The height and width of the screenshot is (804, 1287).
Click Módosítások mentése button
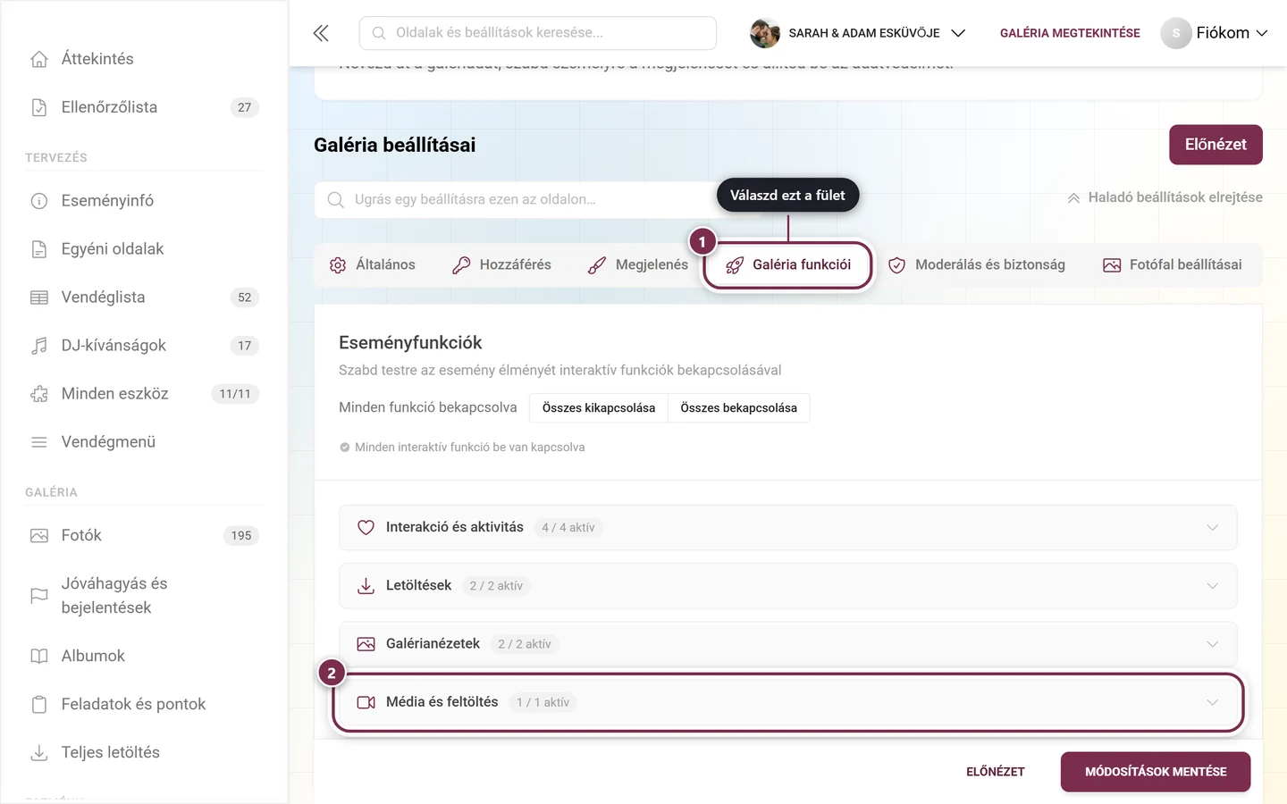click(x=1156, y=772)
